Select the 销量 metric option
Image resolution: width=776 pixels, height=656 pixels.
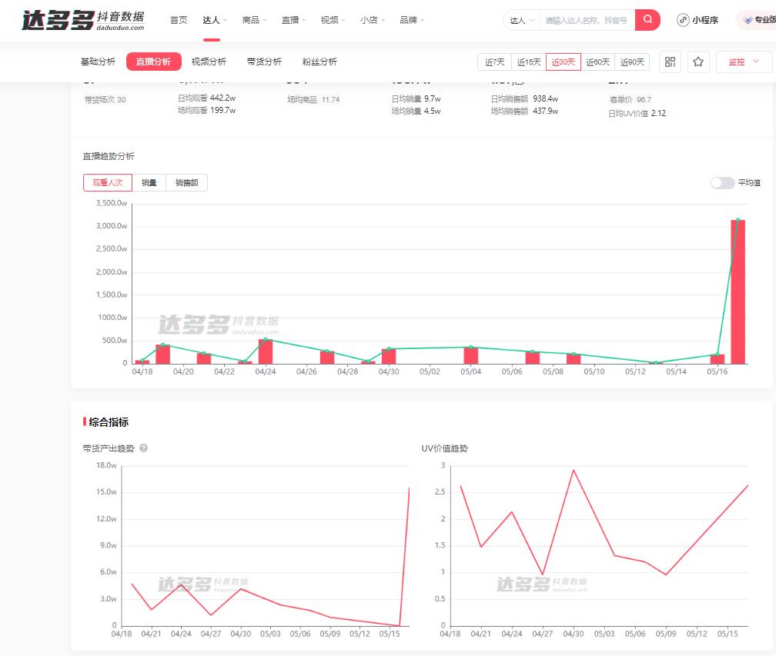point(149,182)
